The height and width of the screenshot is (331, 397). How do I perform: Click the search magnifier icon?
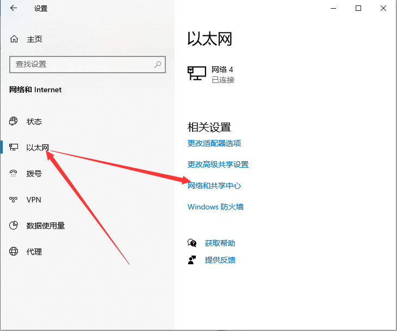pyautogui.click(x=158, y=64)
